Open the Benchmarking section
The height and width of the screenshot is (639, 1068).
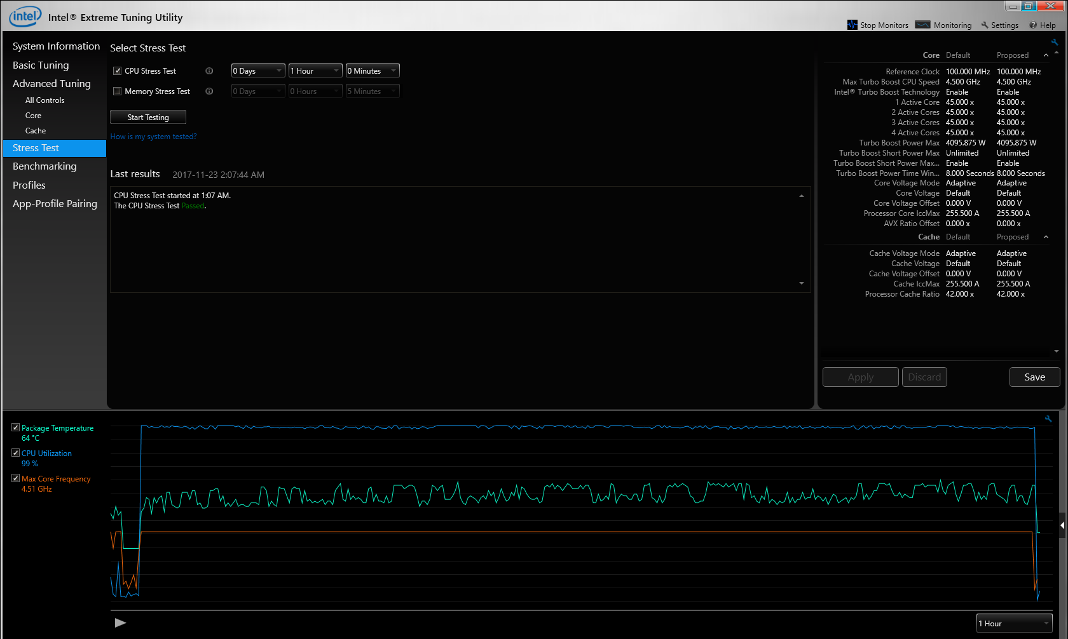(44, 166)
